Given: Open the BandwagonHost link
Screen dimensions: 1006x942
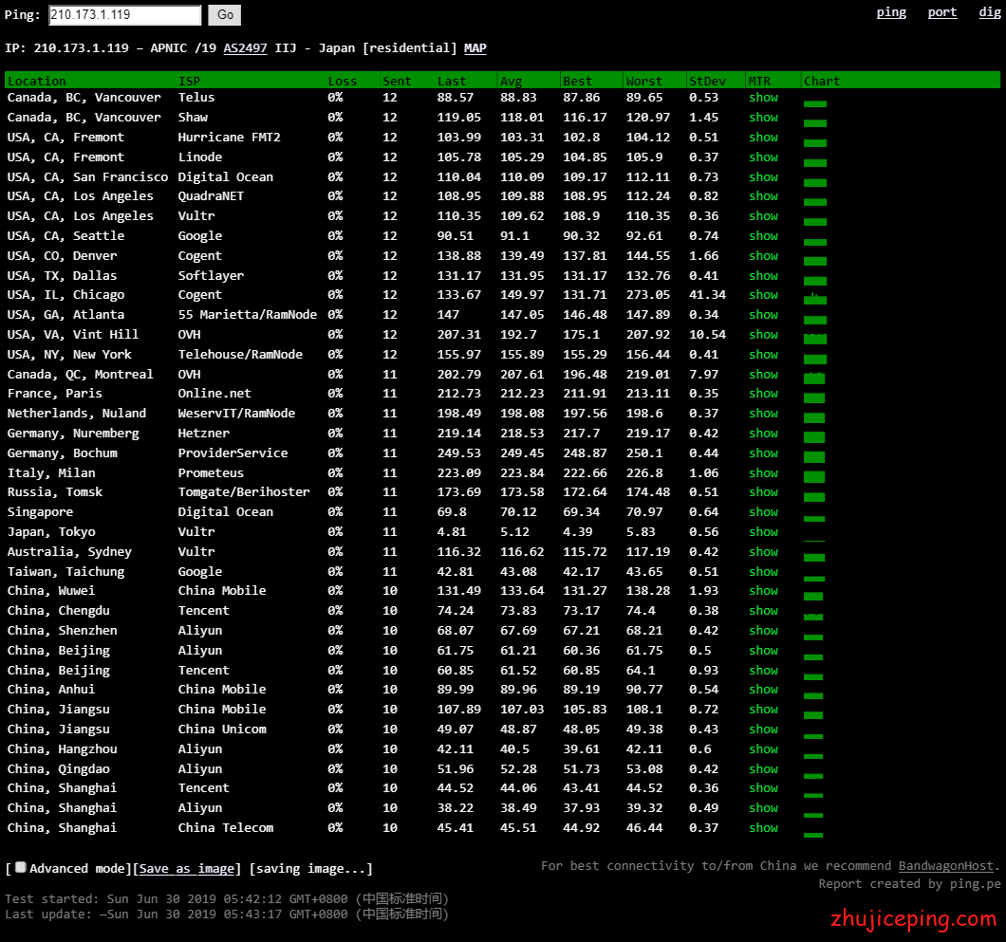Looking at the screenshot, I should [945, 866].
